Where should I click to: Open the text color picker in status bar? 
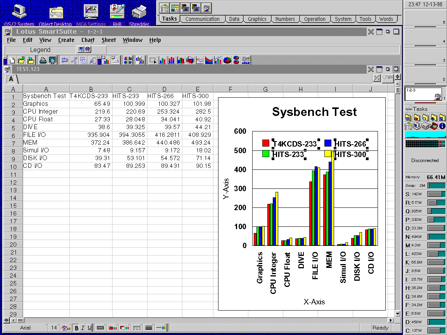pyautogui.click(x=65, y=328)
